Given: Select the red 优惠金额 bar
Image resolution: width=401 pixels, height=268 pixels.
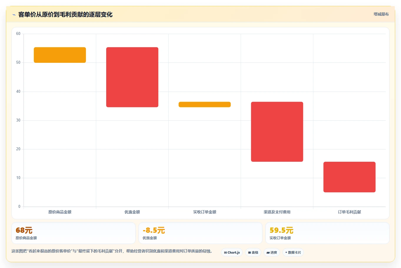Looking at the screenshot, I should [x=132, y=77].
